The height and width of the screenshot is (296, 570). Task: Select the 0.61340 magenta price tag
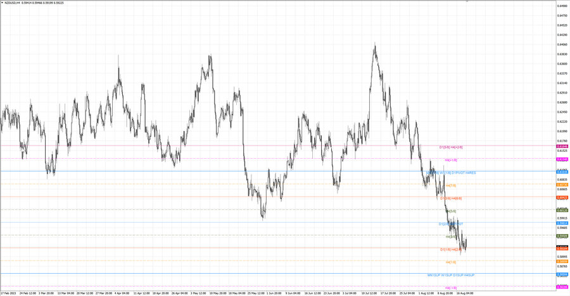(562, 159)
